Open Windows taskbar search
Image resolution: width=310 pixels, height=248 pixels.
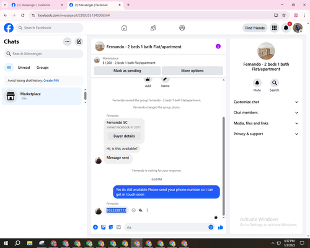[x=17, y=243]
